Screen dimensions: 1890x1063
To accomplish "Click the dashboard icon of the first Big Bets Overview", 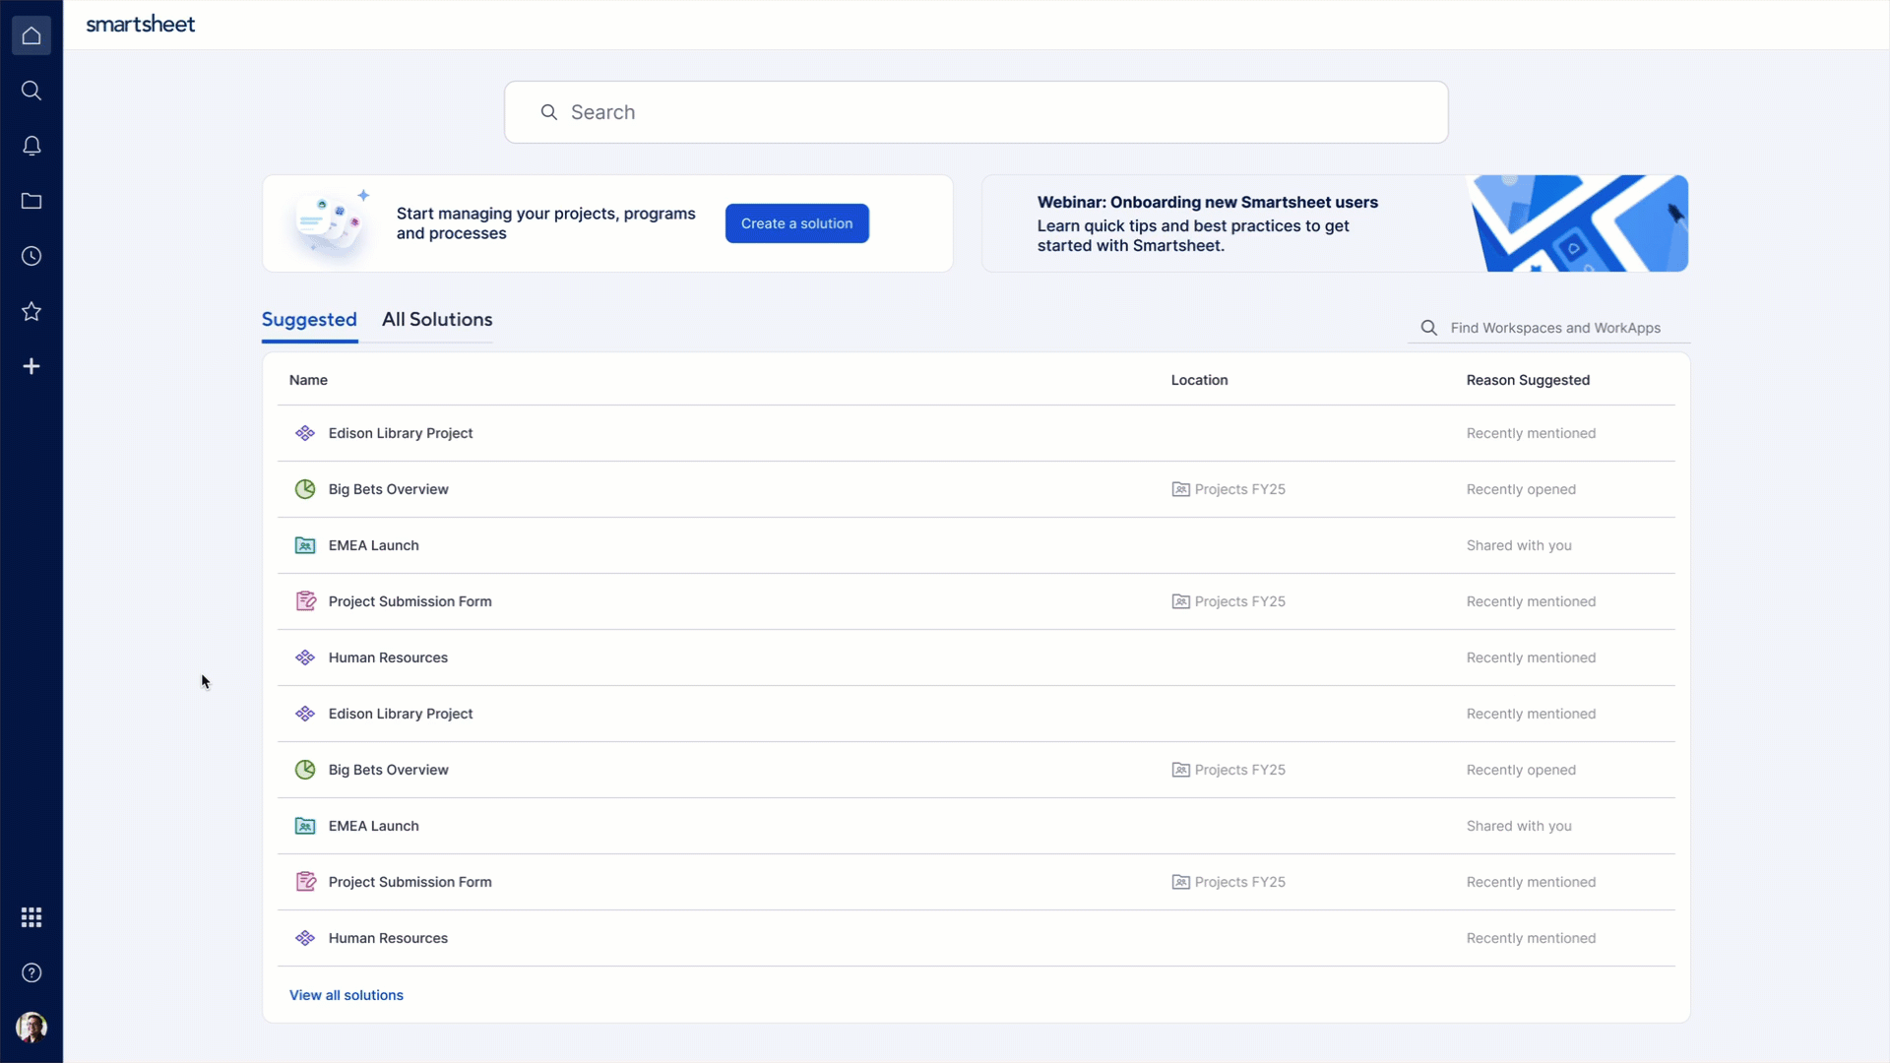I will point(305,489).
